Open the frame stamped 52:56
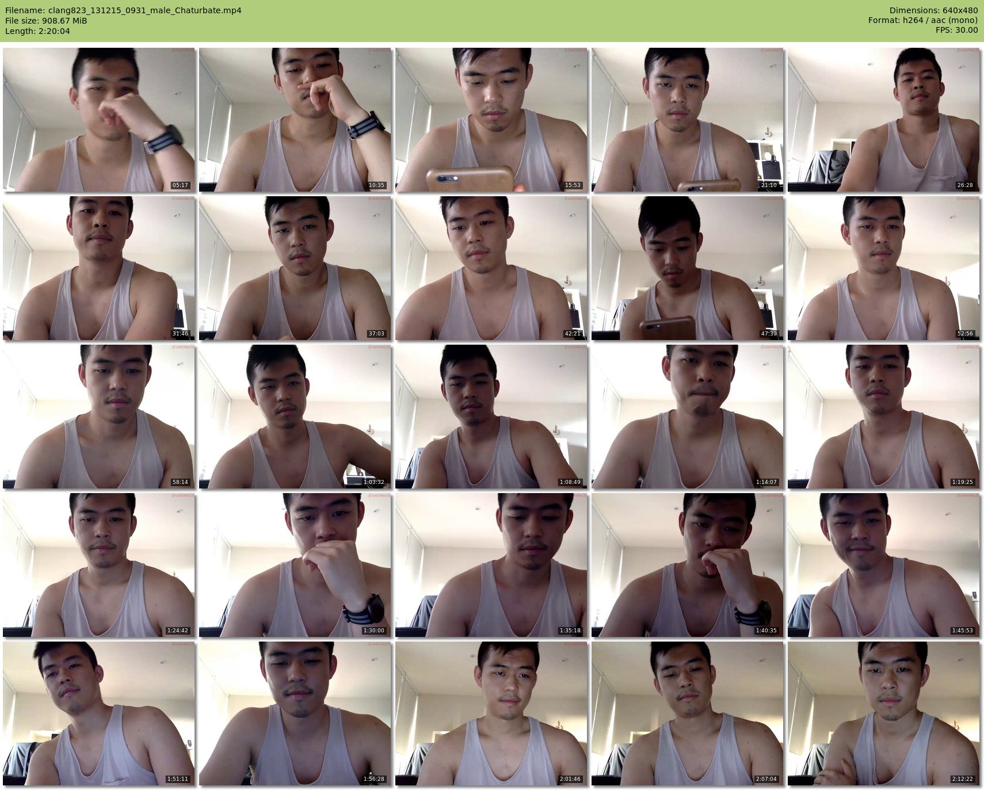 pos(883,268)
